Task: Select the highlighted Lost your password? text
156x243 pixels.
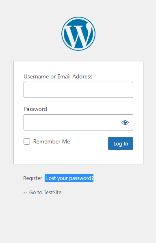Action: tap(69, 178)
